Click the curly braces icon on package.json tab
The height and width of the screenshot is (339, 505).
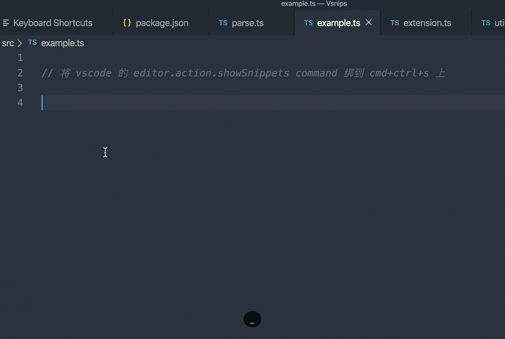(127, 23)
